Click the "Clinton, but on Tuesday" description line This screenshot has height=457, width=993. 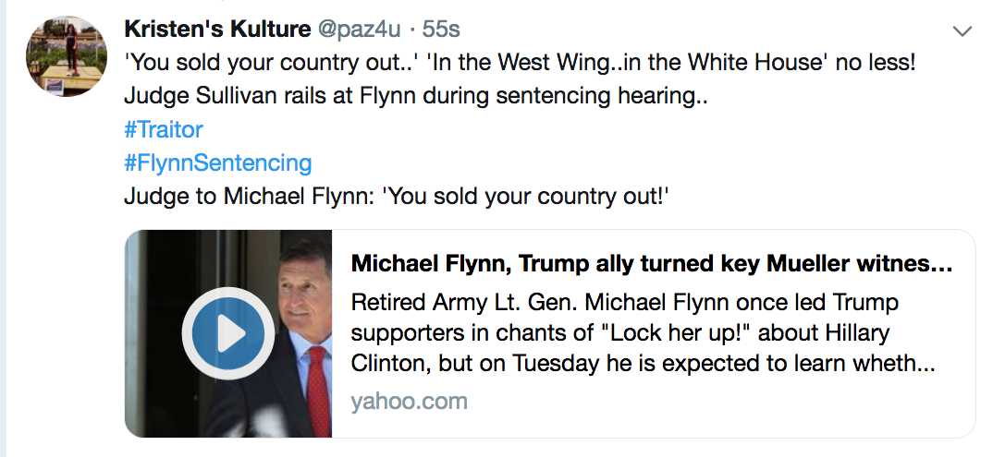tap(644, 363)
